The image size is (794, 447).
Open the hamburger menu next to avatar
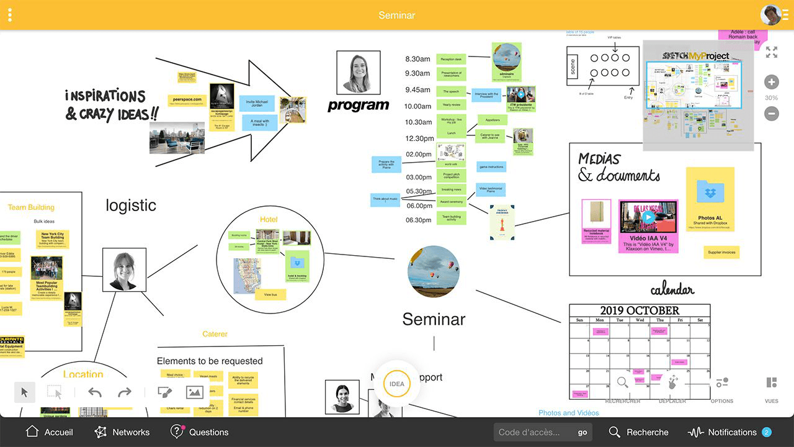(787, 15)
